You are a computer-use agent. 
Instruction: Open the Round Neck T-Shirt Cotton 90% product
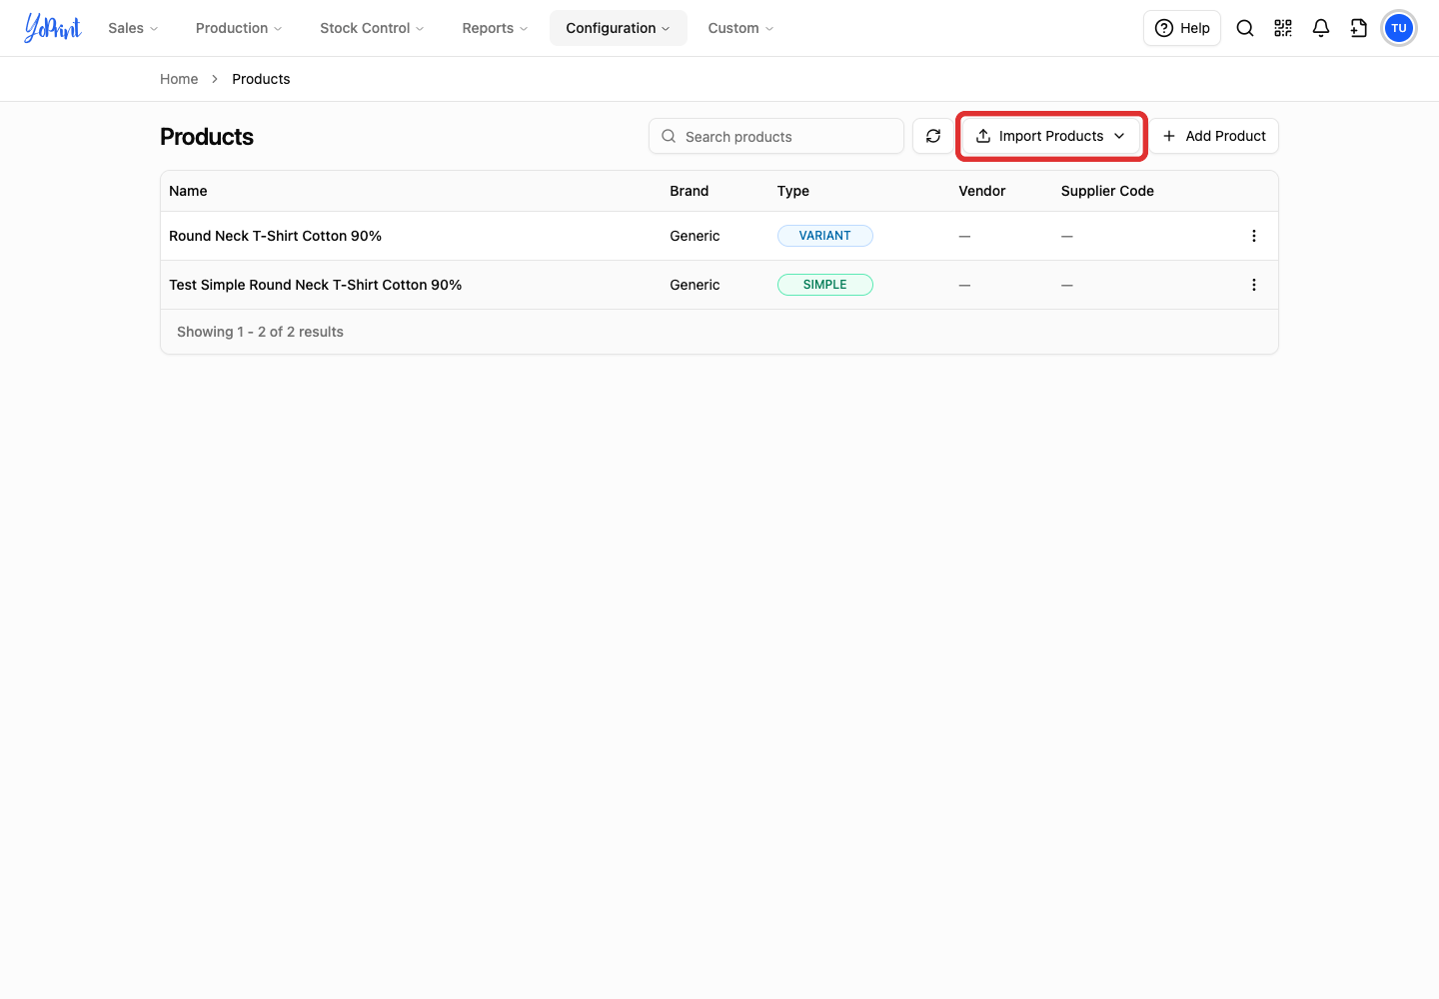(275, 236)
